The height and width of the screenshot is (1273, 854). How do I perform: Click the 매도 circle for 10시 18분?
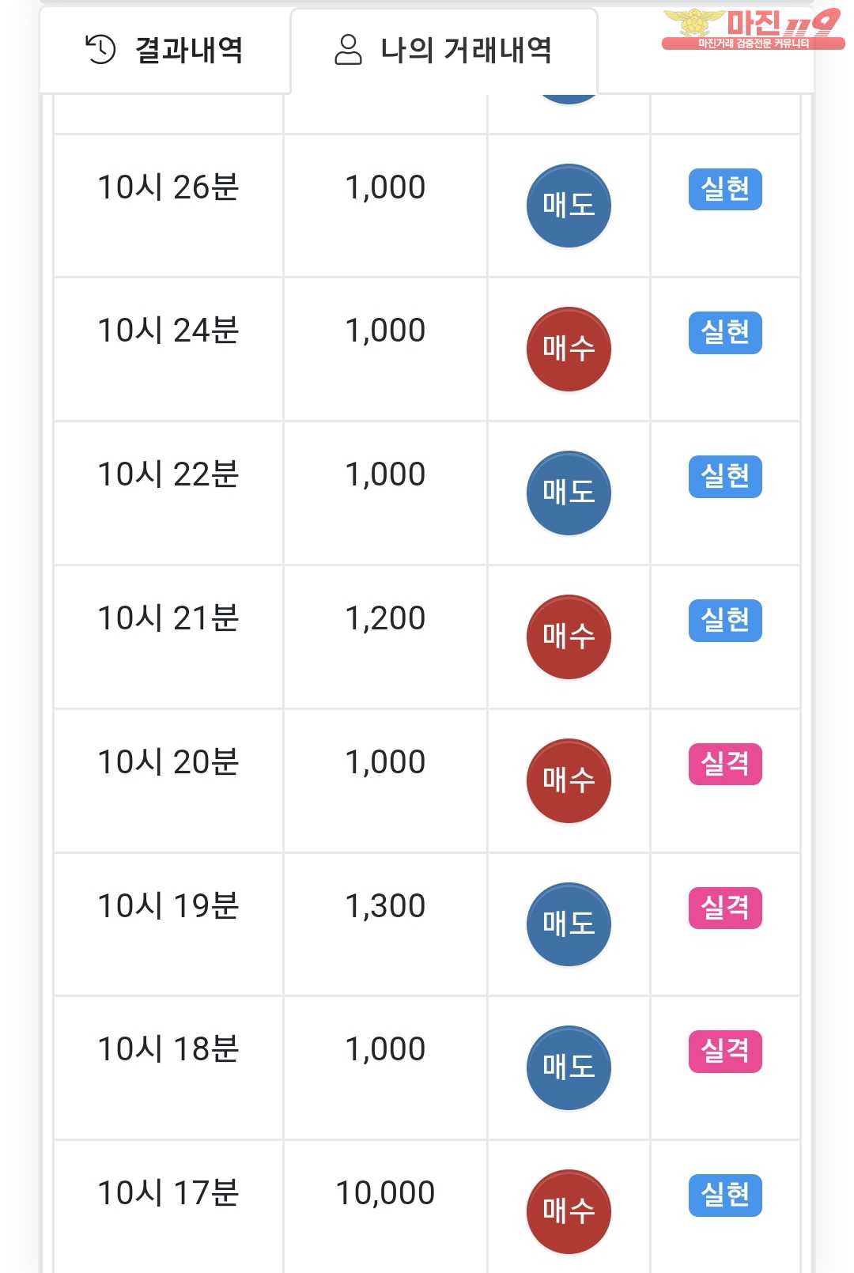tap(569, 1067)
